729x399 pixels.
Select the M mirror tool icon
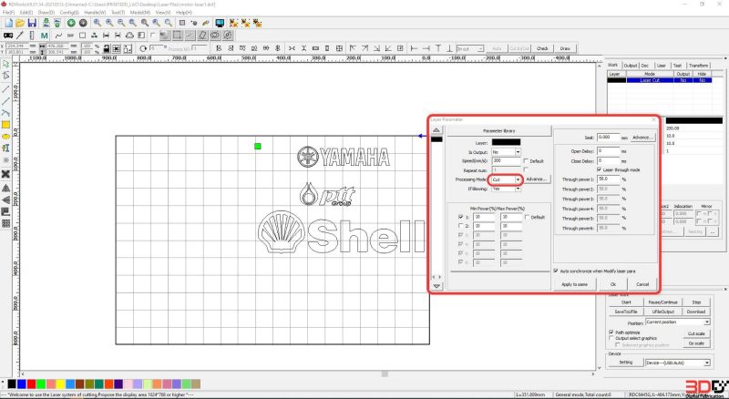(44, 36)
